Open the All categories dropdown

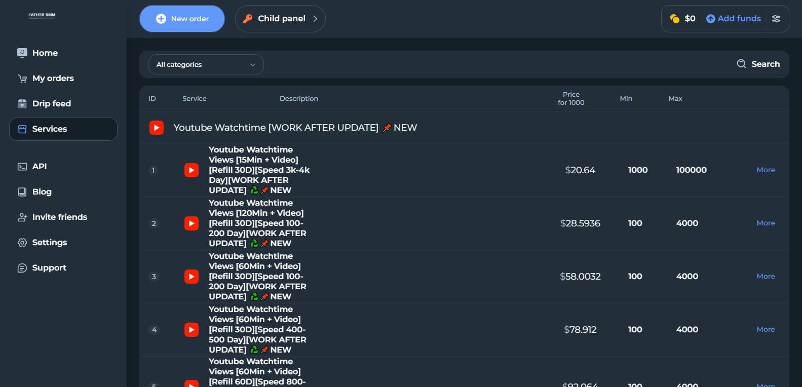click(206, 64)
